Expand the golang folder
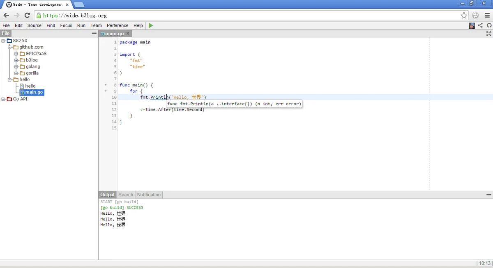This screenshot has width=493, height=268. 16,67
